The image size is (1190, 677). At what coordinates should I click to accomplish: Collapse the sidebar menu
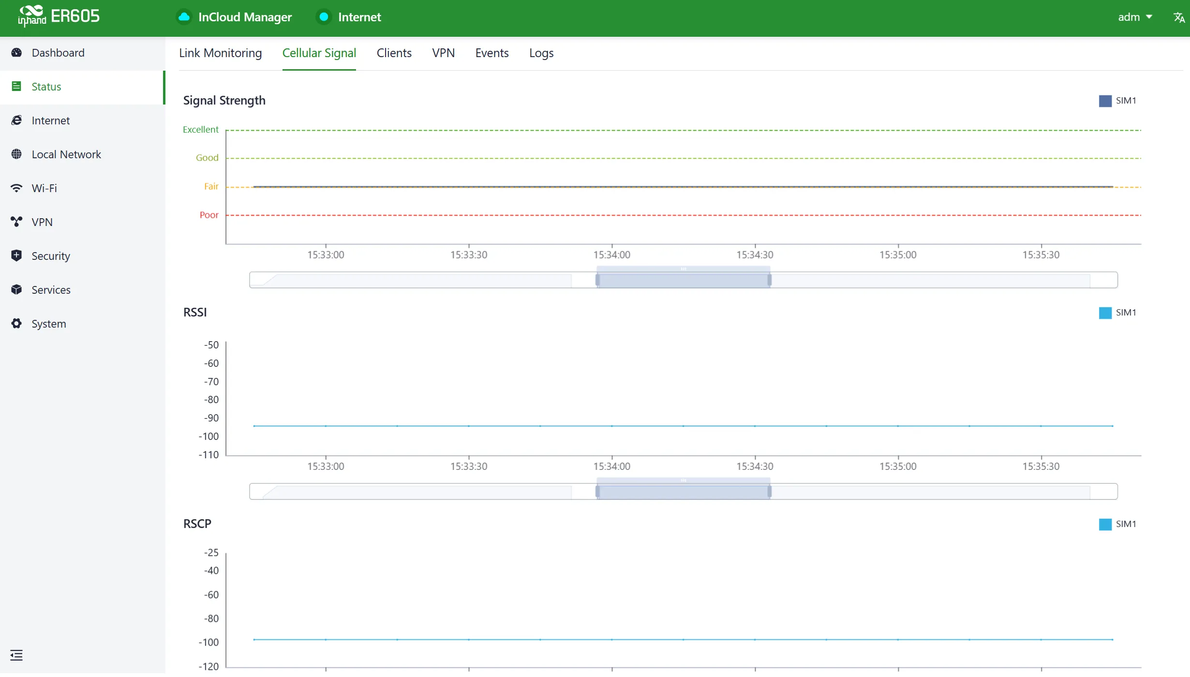[16, 655]
